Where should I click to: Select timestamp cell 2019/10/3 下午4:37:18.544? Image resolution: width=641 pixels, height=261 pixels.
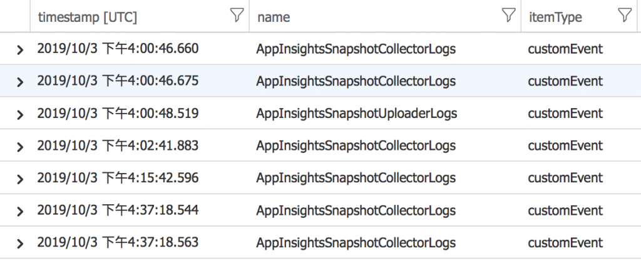click(118, 210)
